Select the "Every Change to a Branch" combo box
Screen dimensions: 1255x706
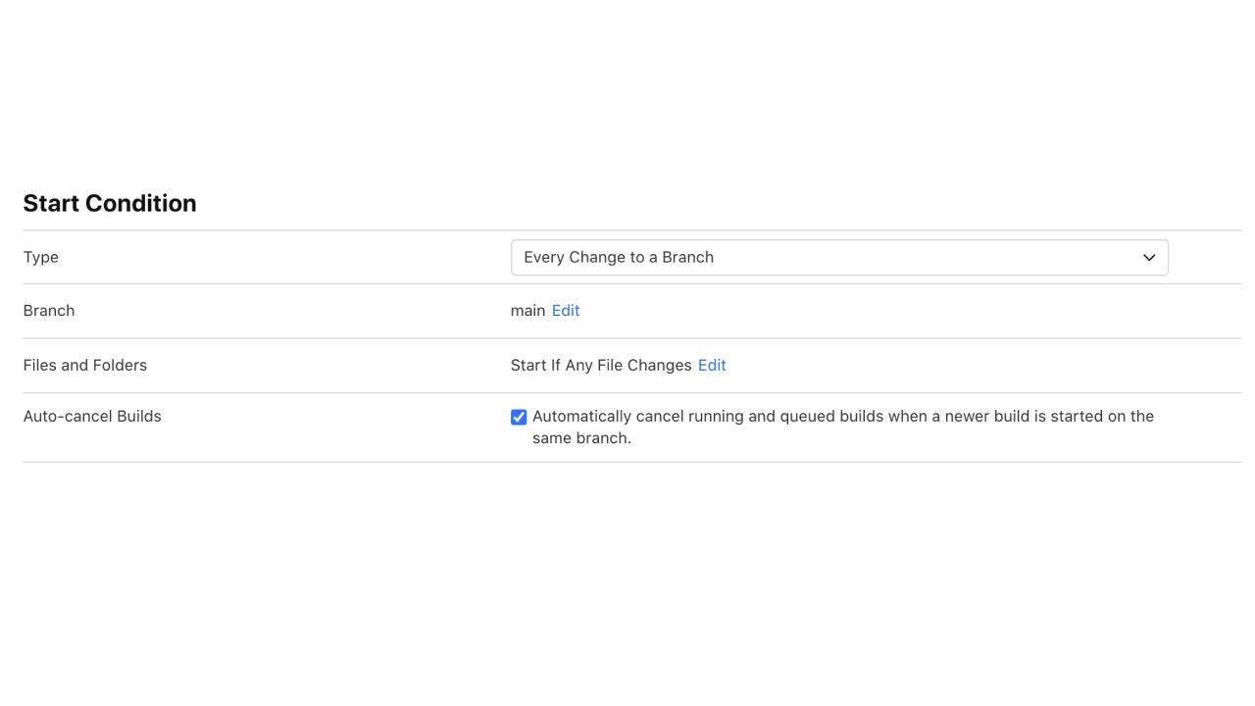coord(839,257)
